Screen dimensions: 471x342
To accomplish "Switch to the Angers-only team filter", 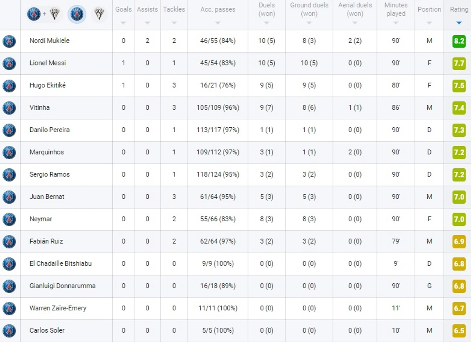I will tap(99, 14).
